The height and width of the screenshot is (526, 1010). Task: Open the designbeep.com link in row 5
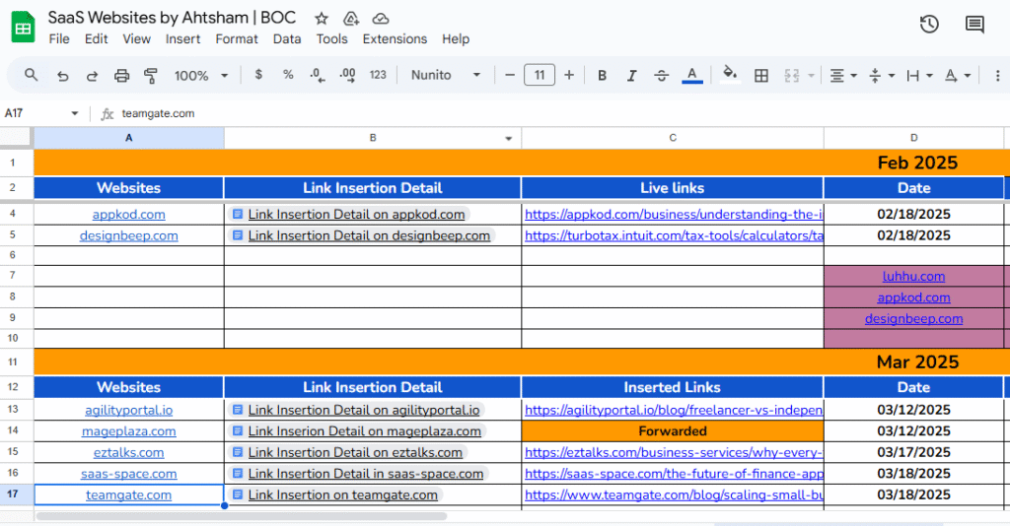(x=129, y=236)
